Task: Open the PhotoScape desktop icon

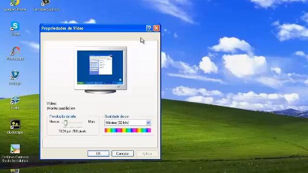Action: click(x=15, y=53)
